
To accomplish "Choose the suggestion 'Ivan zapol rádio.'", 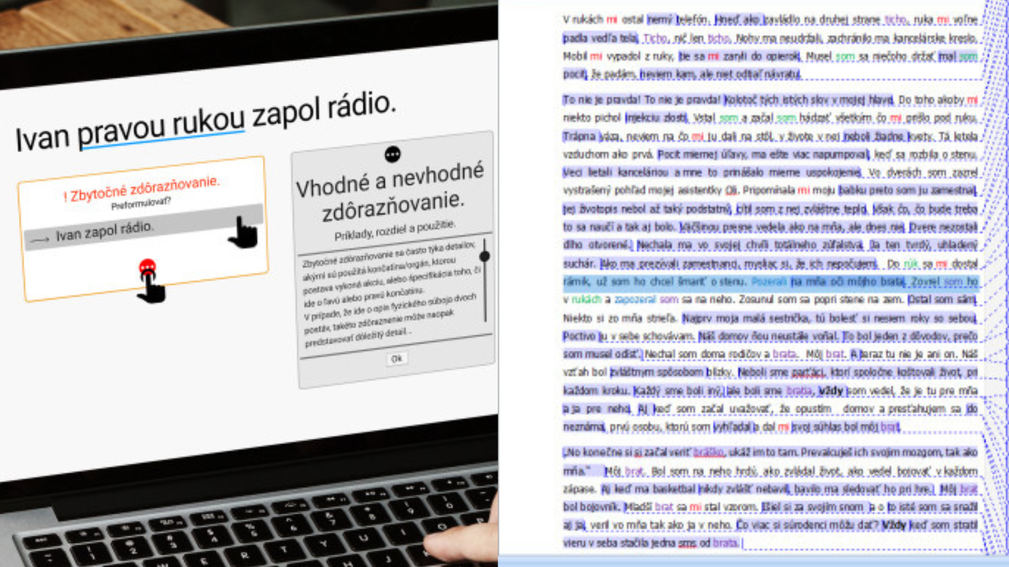I will 105,232.
